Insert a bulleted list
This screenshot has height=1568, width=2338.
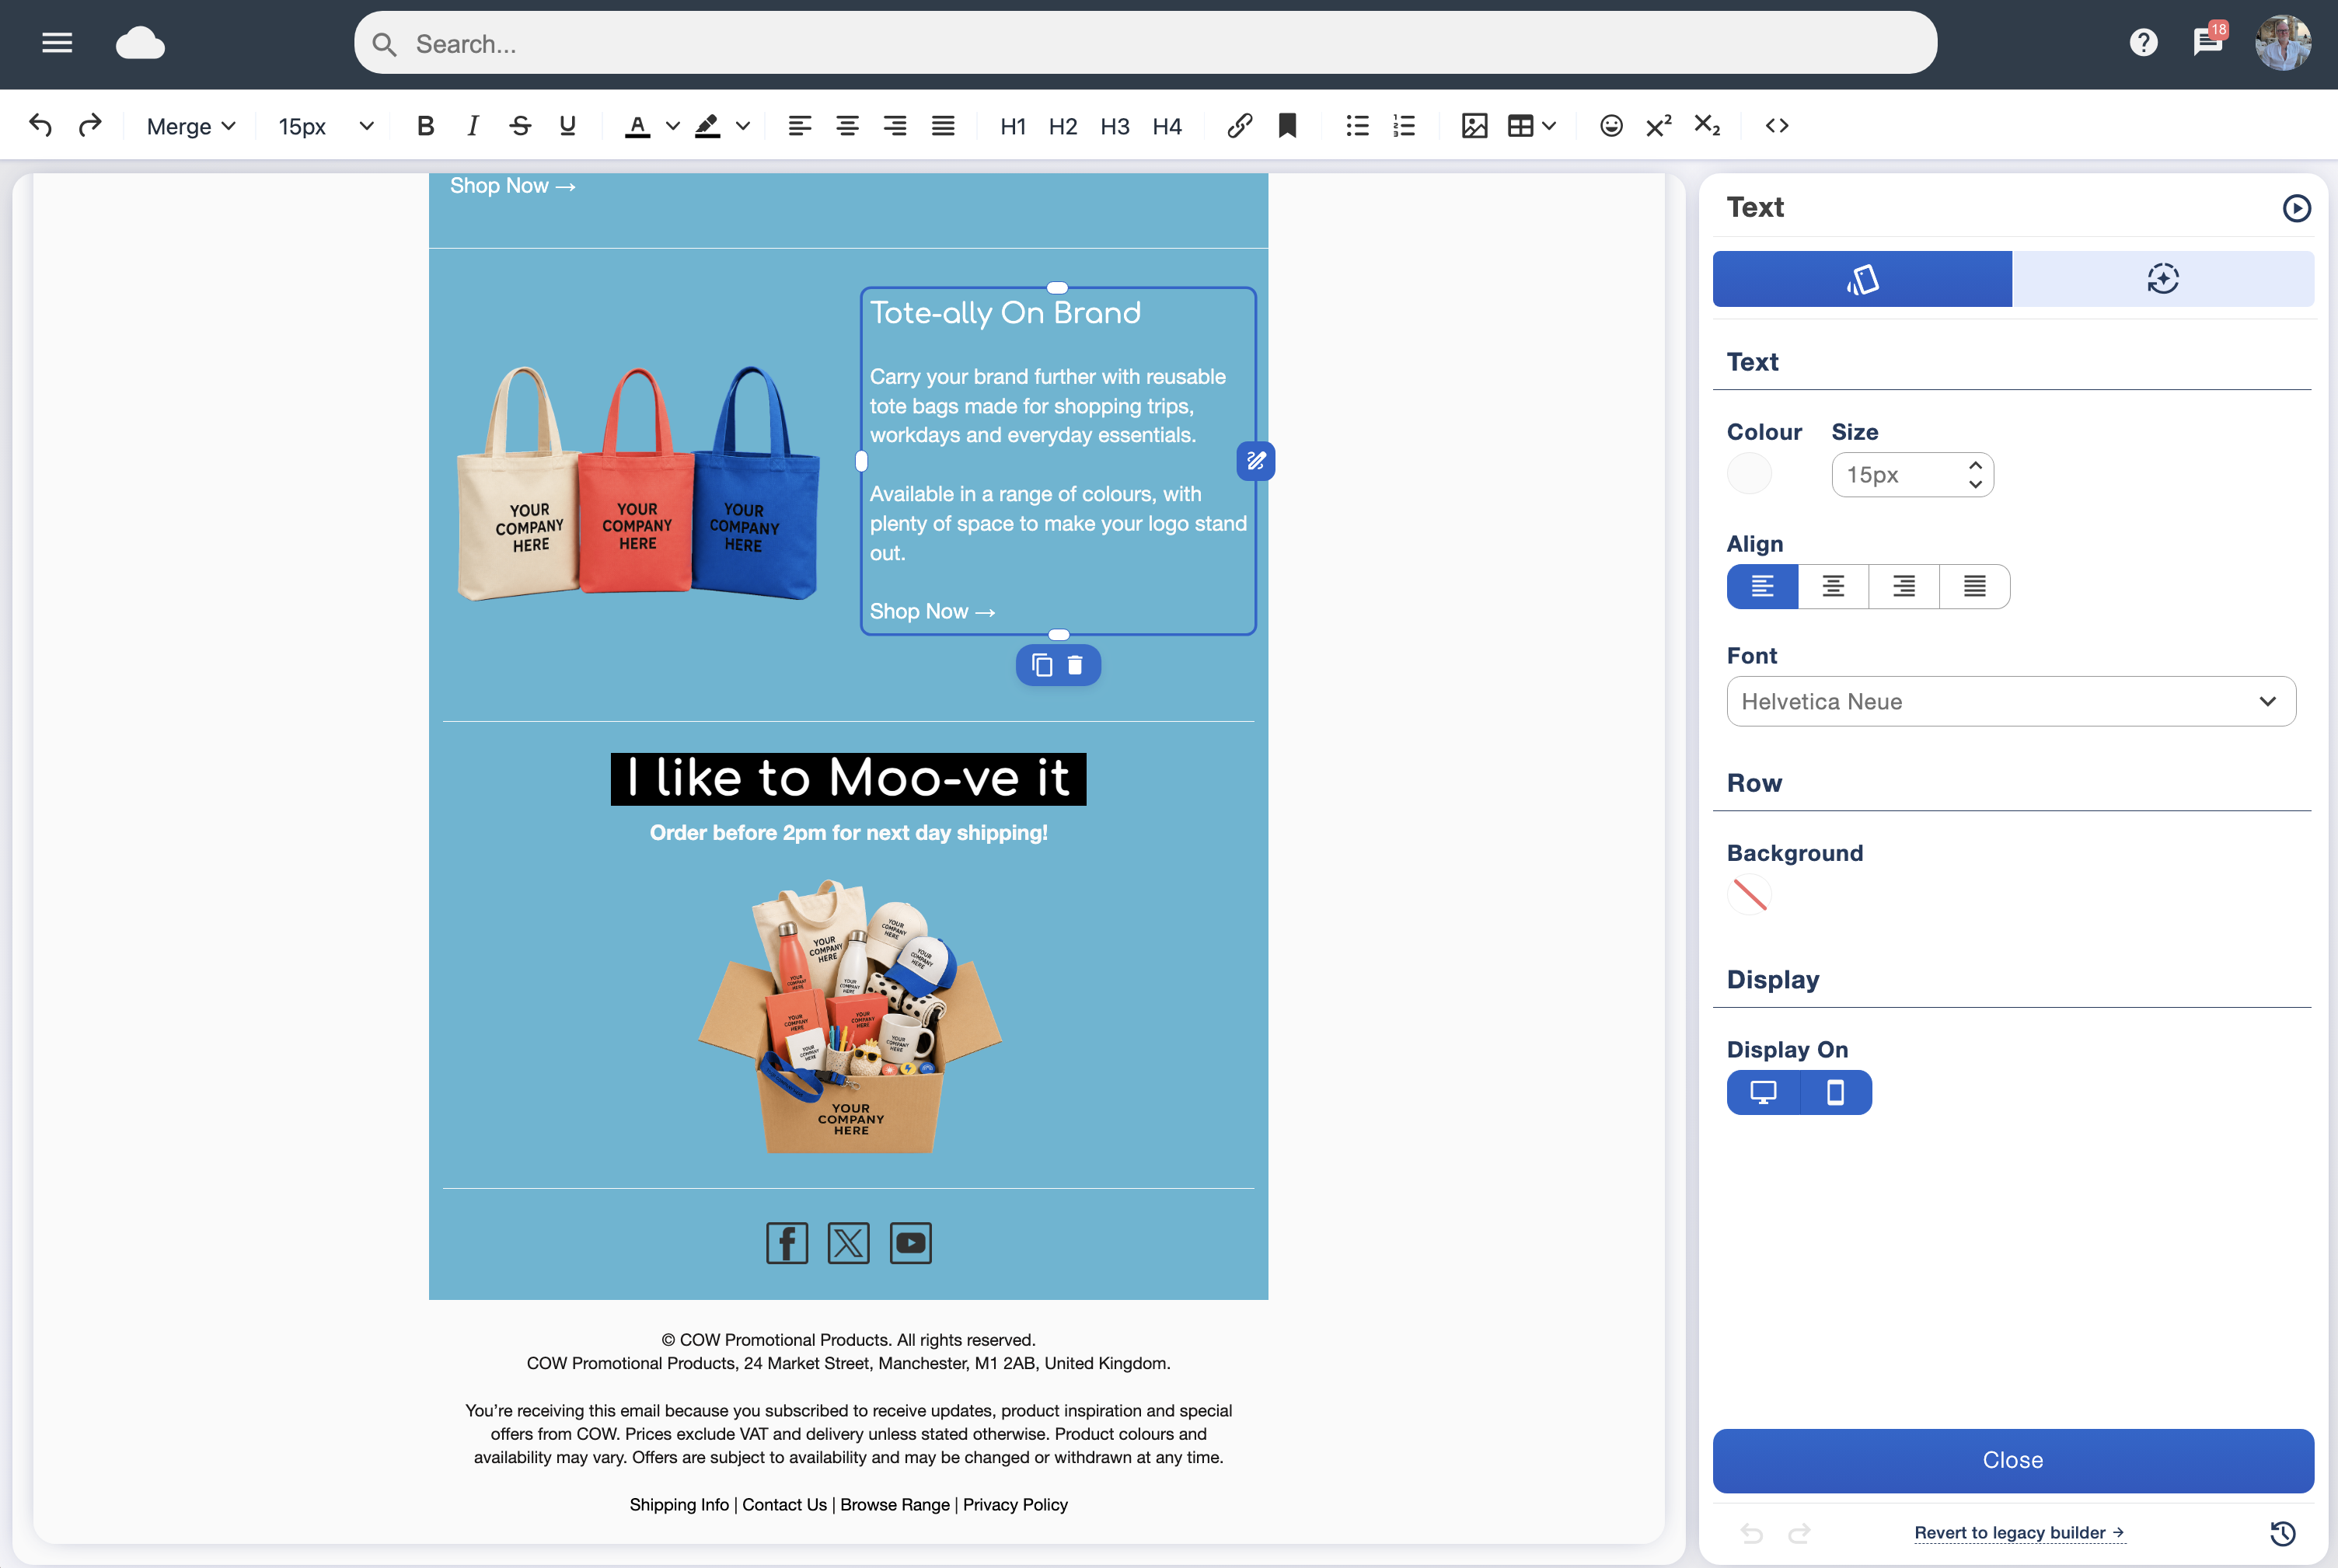[1358, 126]
